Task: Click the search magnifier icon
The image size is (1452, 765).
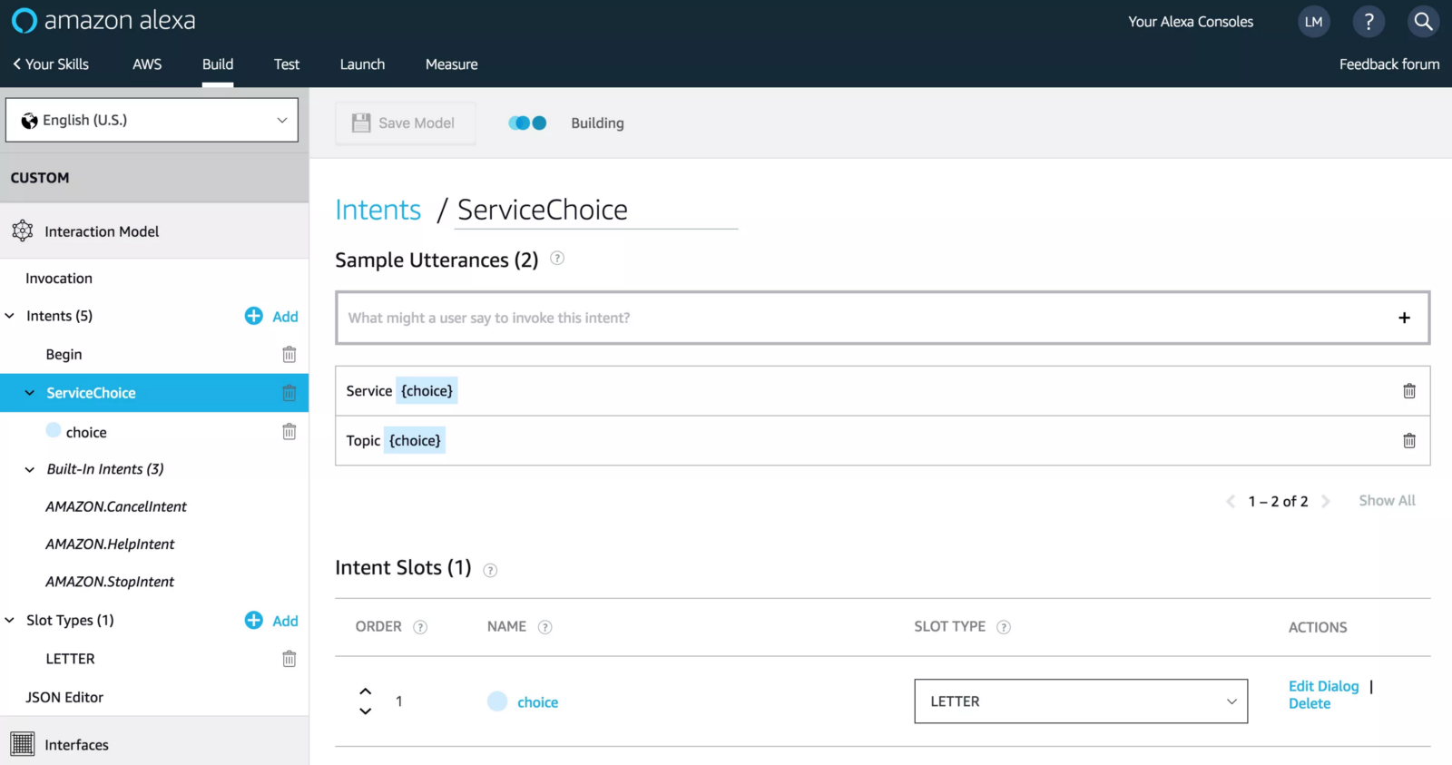Action: click(1423, 22)
